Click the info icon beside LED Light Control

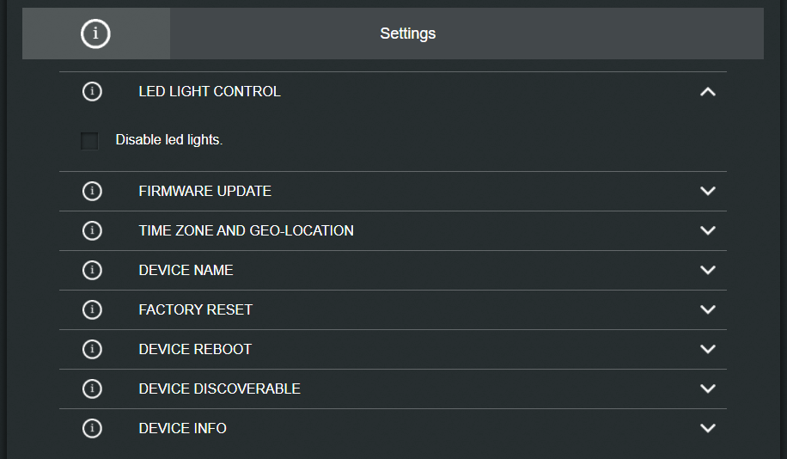(92, 91)
